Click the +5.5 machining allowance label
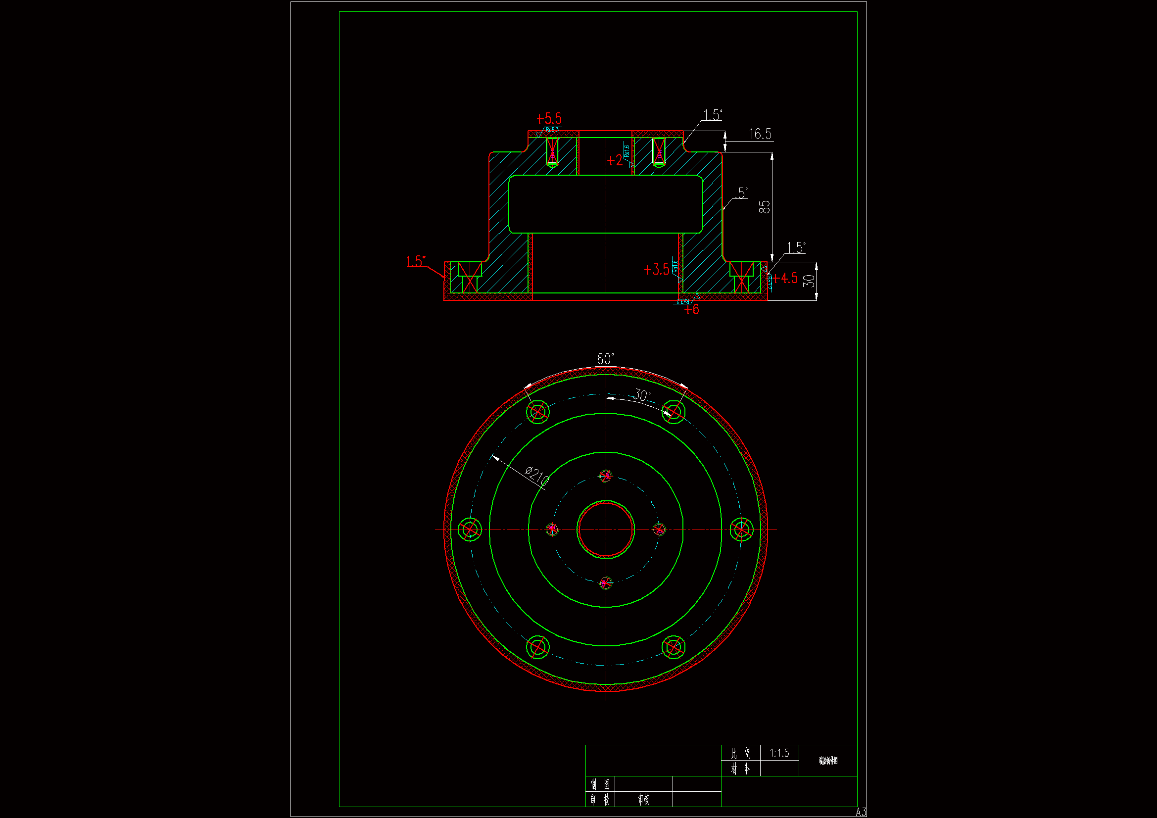This screenshot has width=1157, height=818. (549, 119)
